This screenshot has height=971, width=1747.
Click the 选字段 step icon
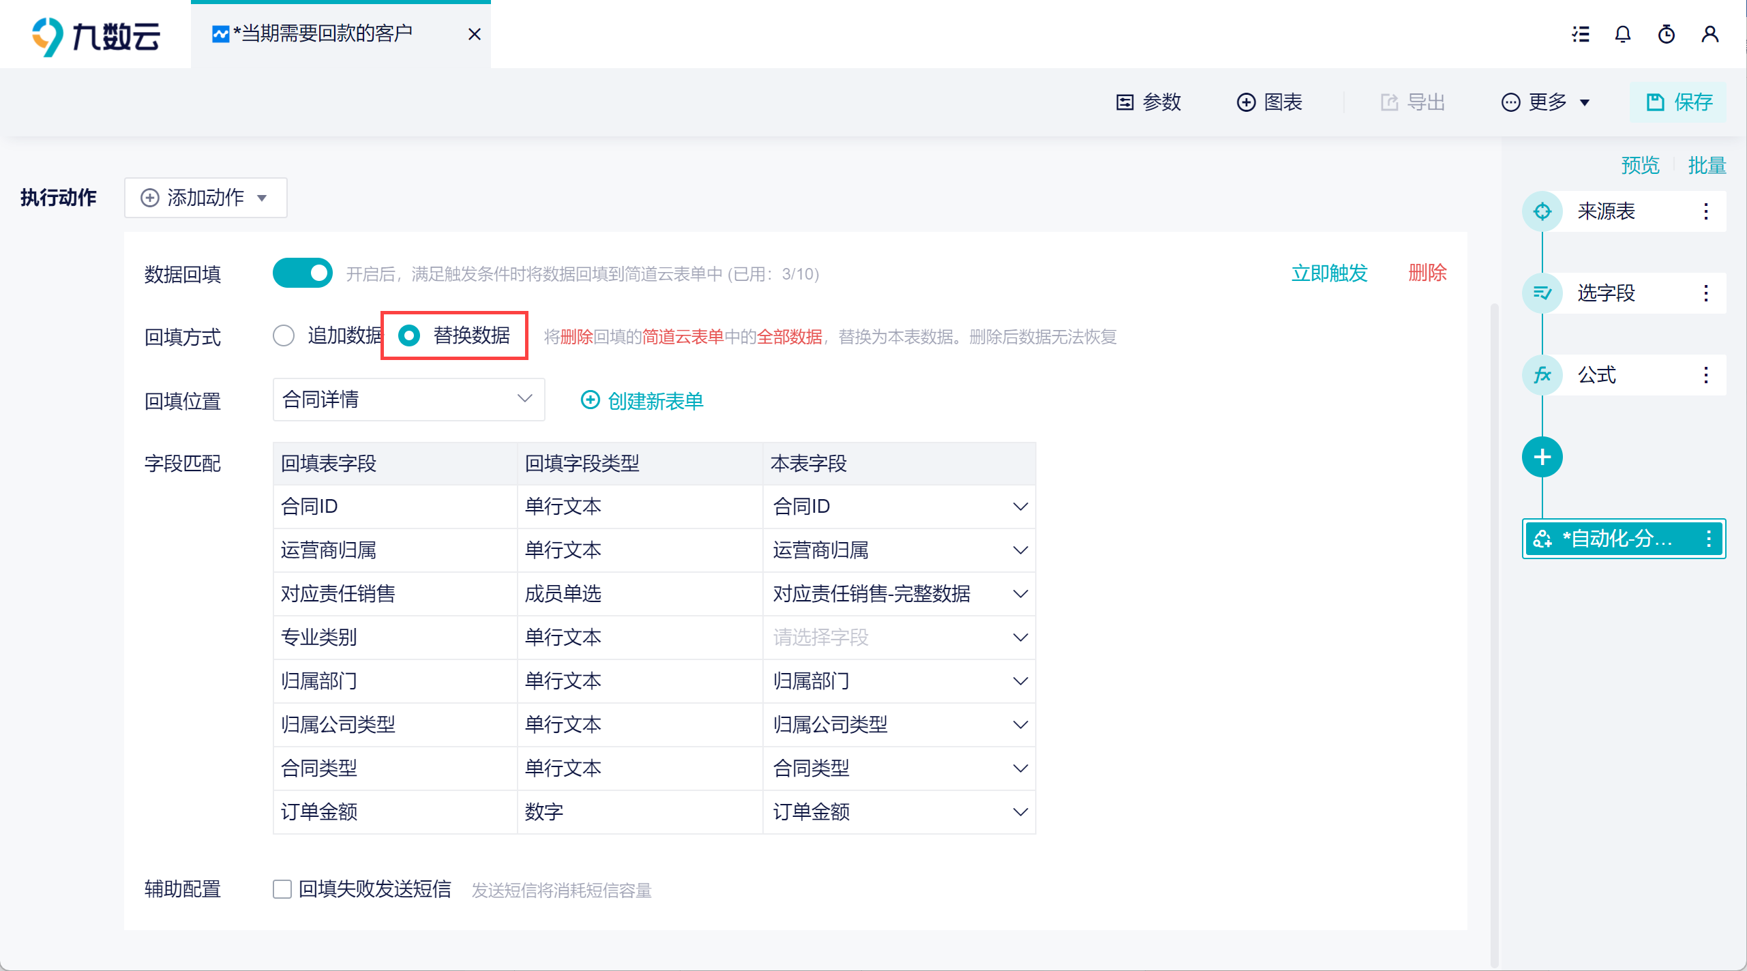[x=1542, y=293]
